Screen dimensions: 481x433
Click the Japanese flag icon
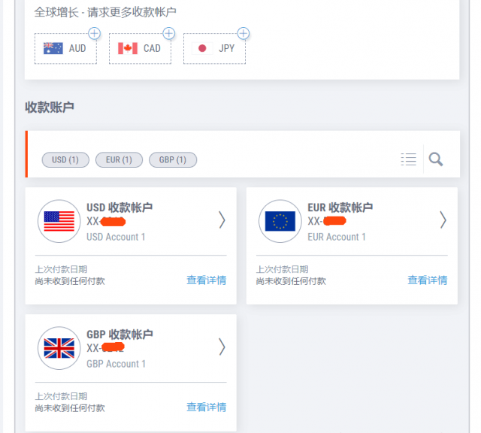click(202, 48)
